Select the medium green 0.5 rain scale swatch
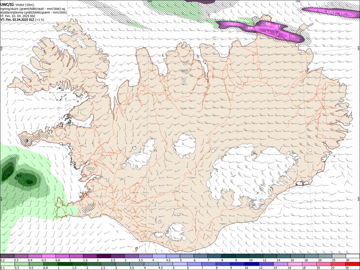Viewport: 360px width, 270px height. tap(36, 264)
